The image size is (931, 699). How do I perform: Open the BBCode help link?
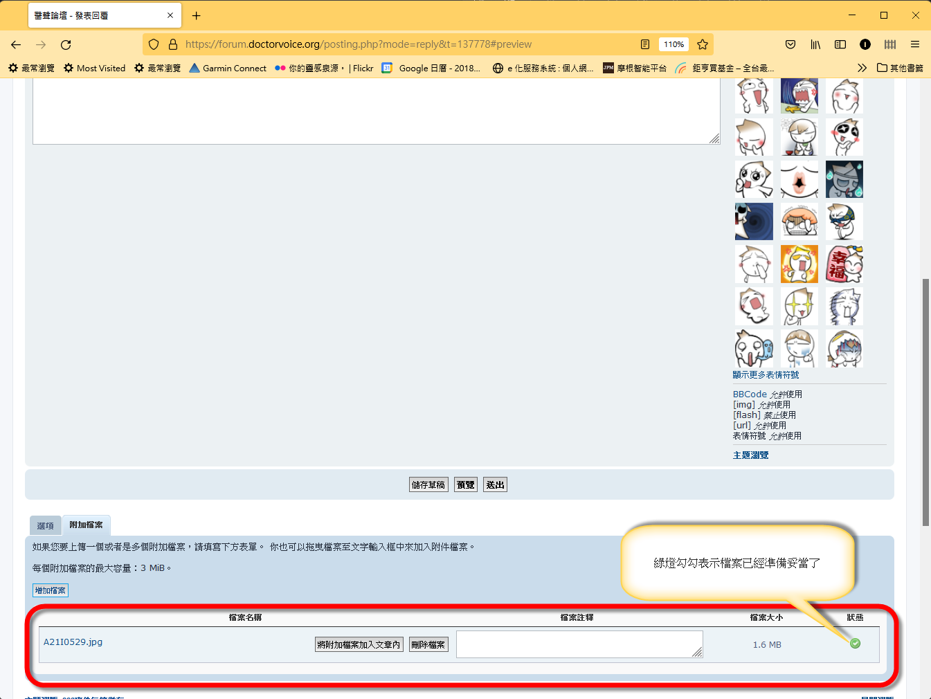[x=750, y=394]
